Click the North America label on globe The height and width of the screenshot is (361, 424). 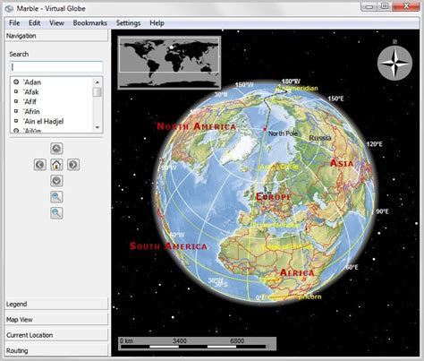(197, 126)
